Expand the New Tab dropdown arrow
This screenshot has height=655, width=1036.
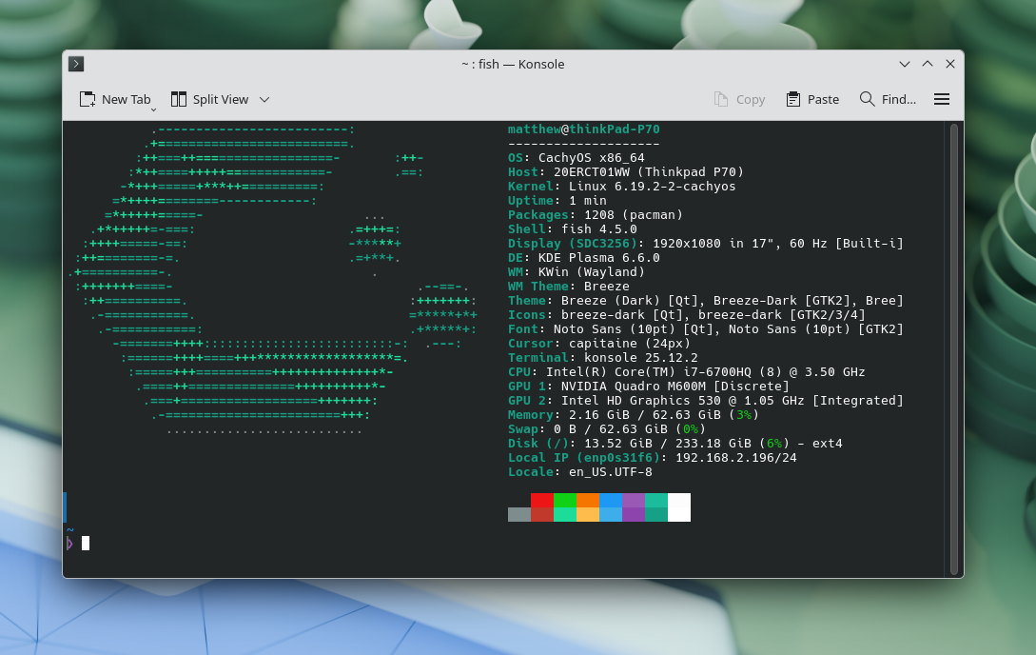pos(153,109)
